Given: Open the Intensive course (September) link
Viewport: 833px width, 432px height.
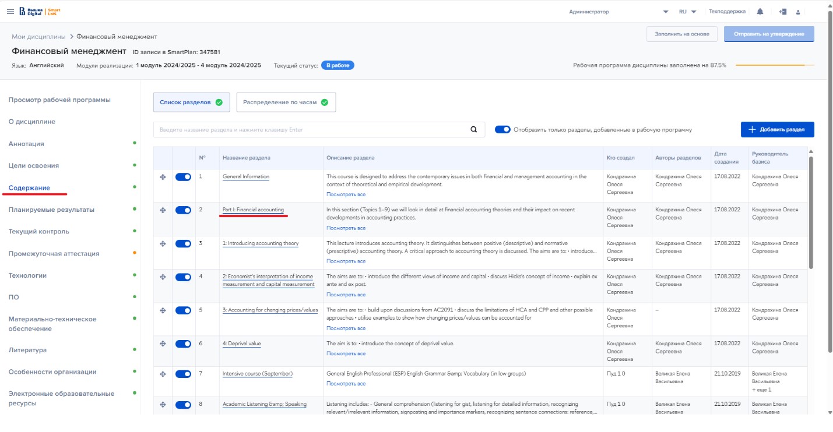Looking at the screenshot, I should tap(257, 374).
